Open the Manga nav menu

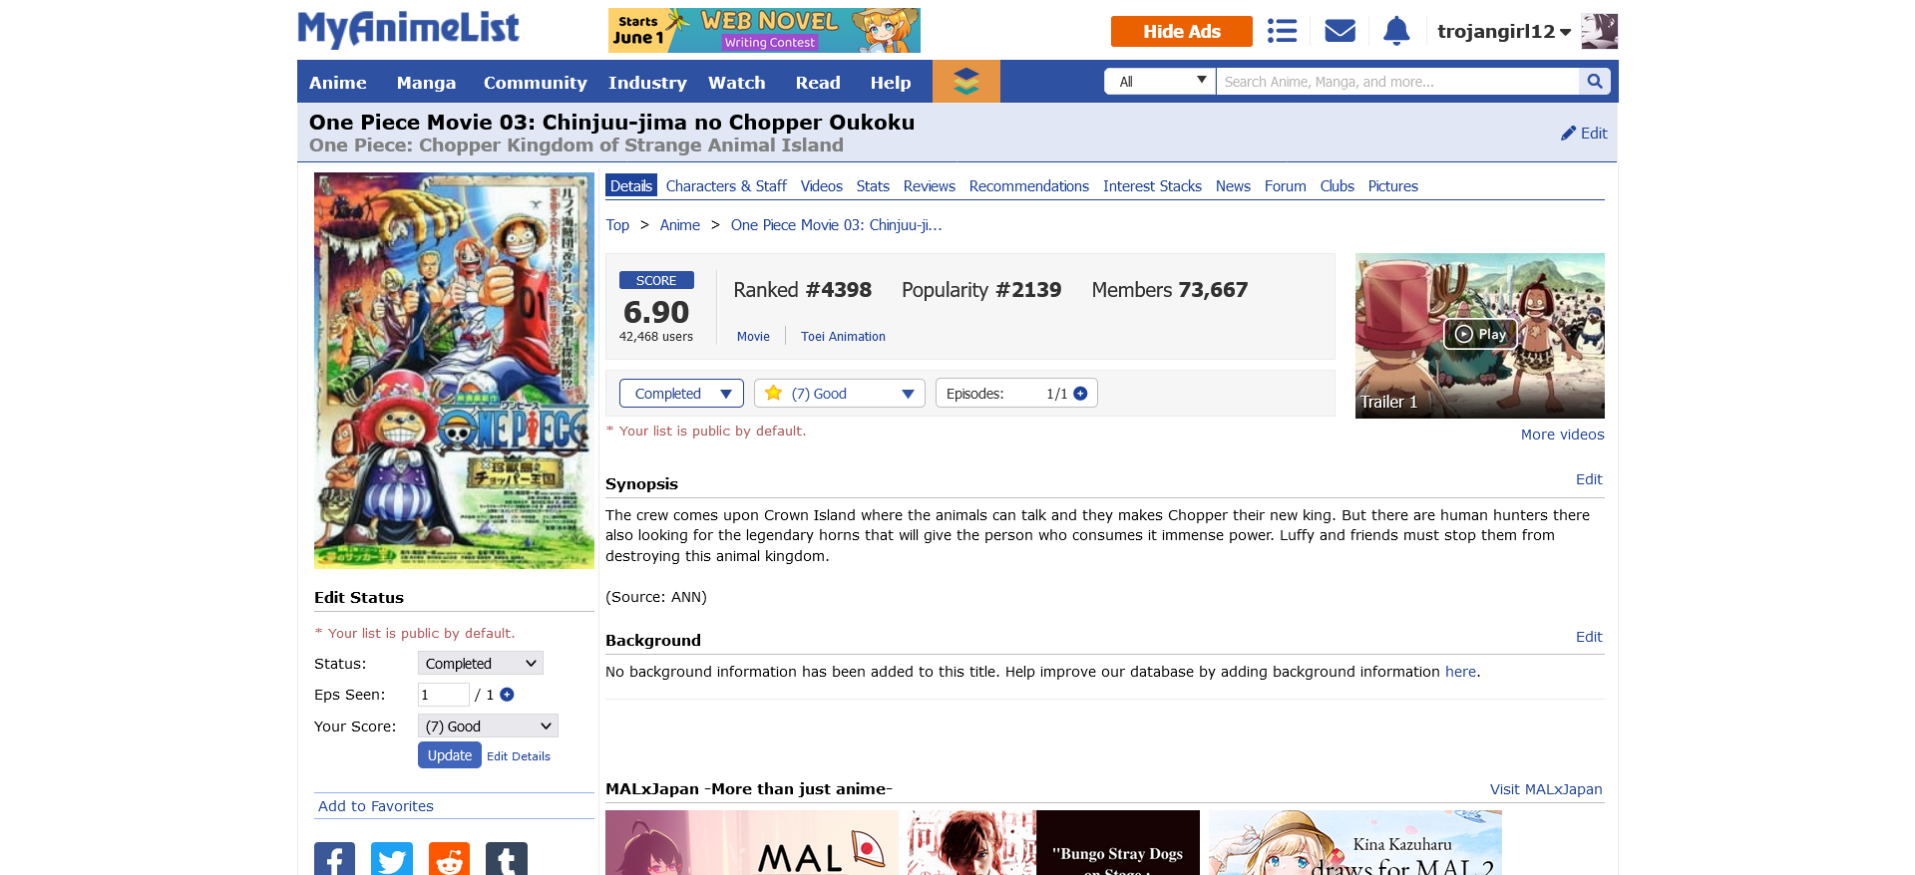[x=426, y=83]
